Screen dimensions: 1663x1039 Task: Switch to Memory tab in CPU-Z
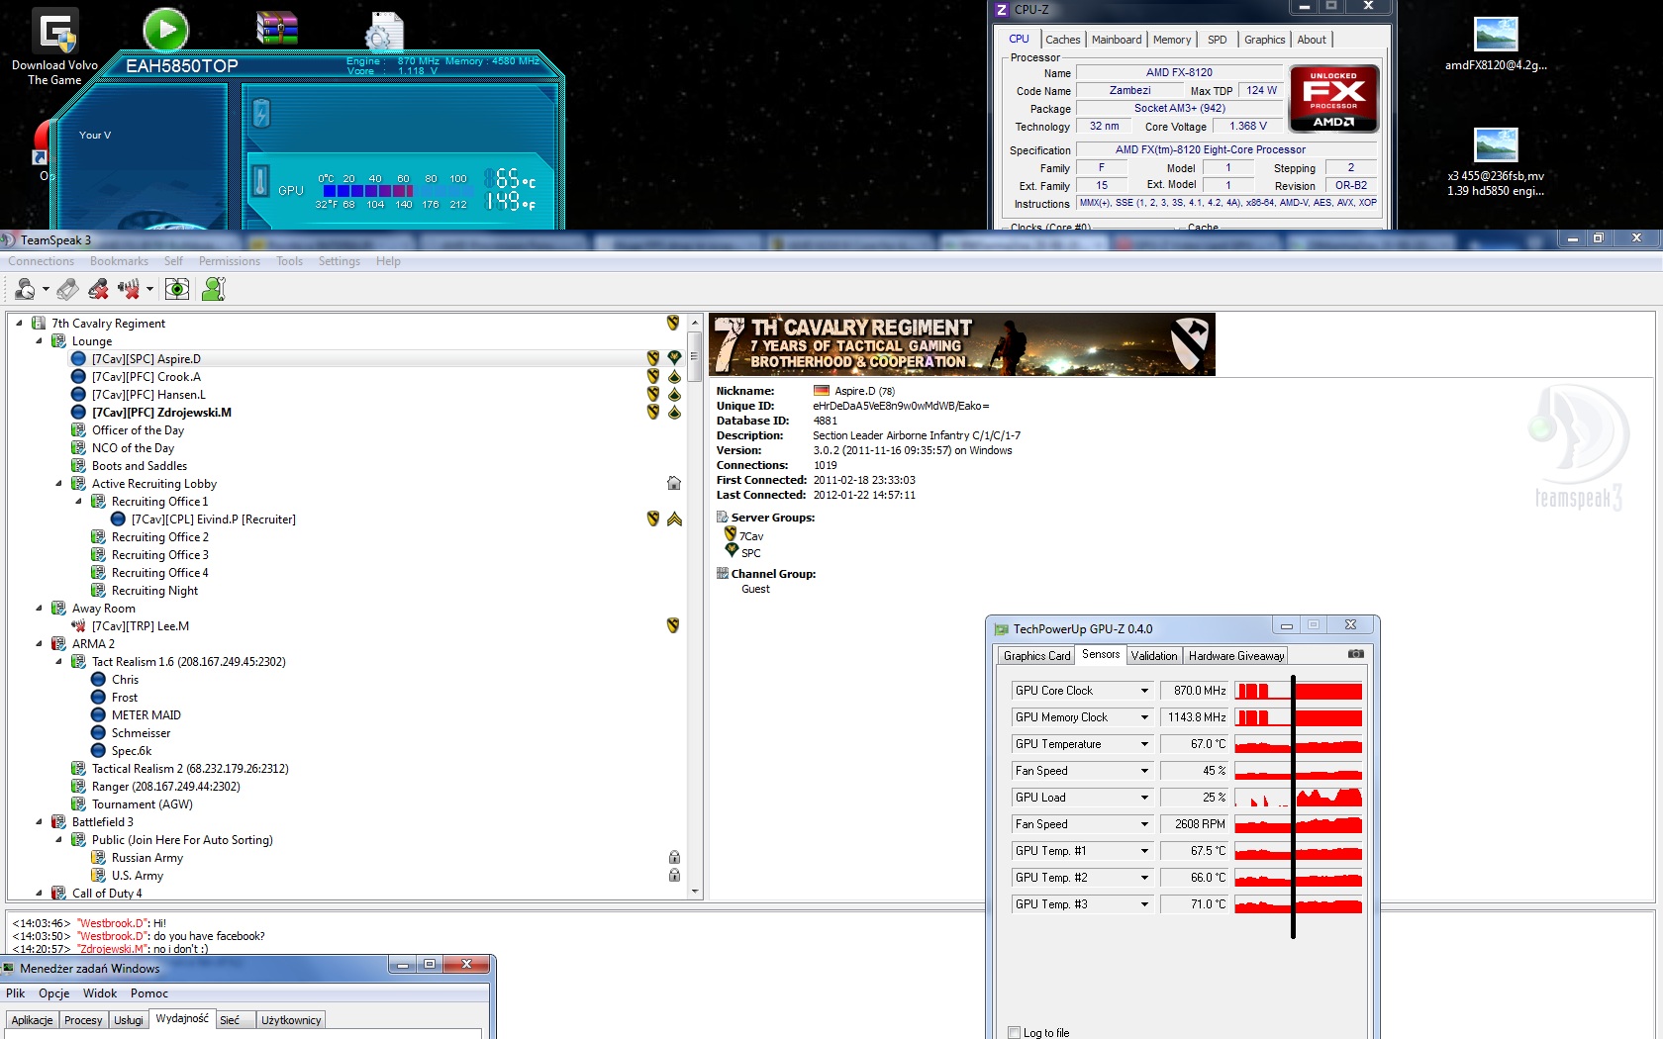point(1172,40)
